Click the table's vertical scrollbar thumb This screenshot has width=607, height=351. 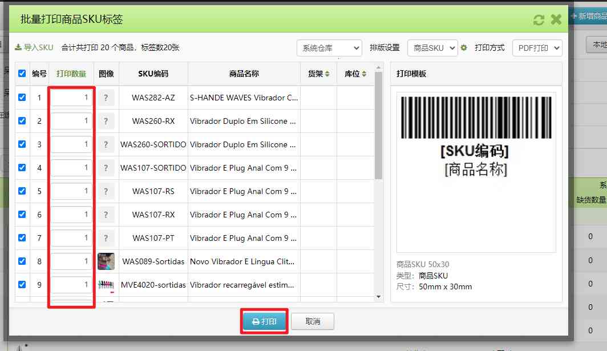pyautogui.click(x=378, y=126)
